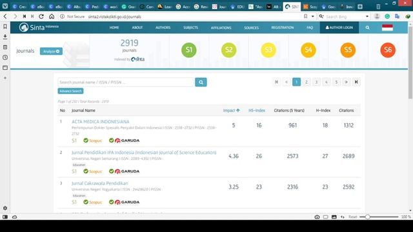Screen dimensions: 413x232
Task: Open the new tab plus button
Action: 360,7
